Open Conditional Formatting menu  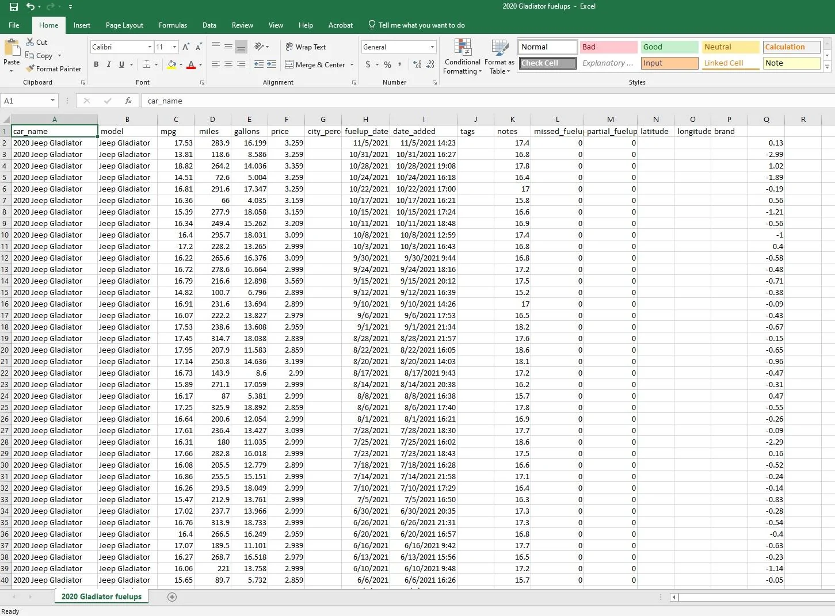(x=463, y=56)
